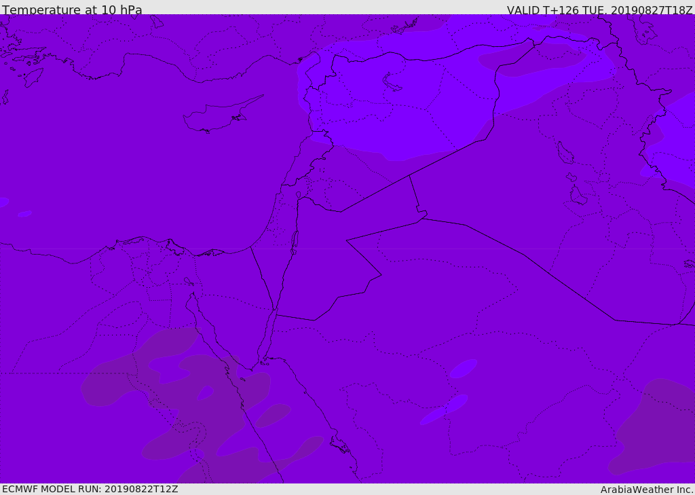Click the 'Temperature at 10 hPa' title
Viewport: 695px width, 495px height.
pos(72,10)
